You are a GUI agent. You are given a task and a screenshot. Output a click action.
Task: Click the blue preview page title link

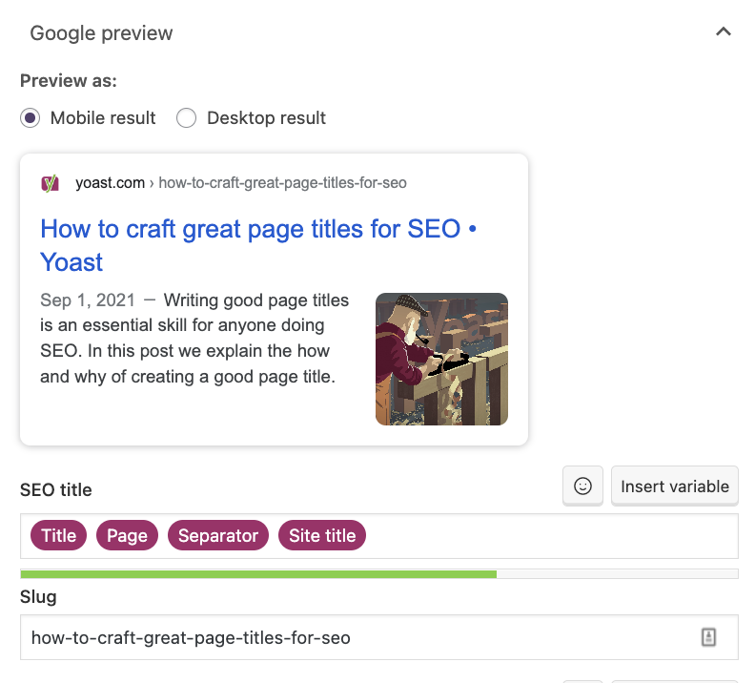[x=258, y=245]
